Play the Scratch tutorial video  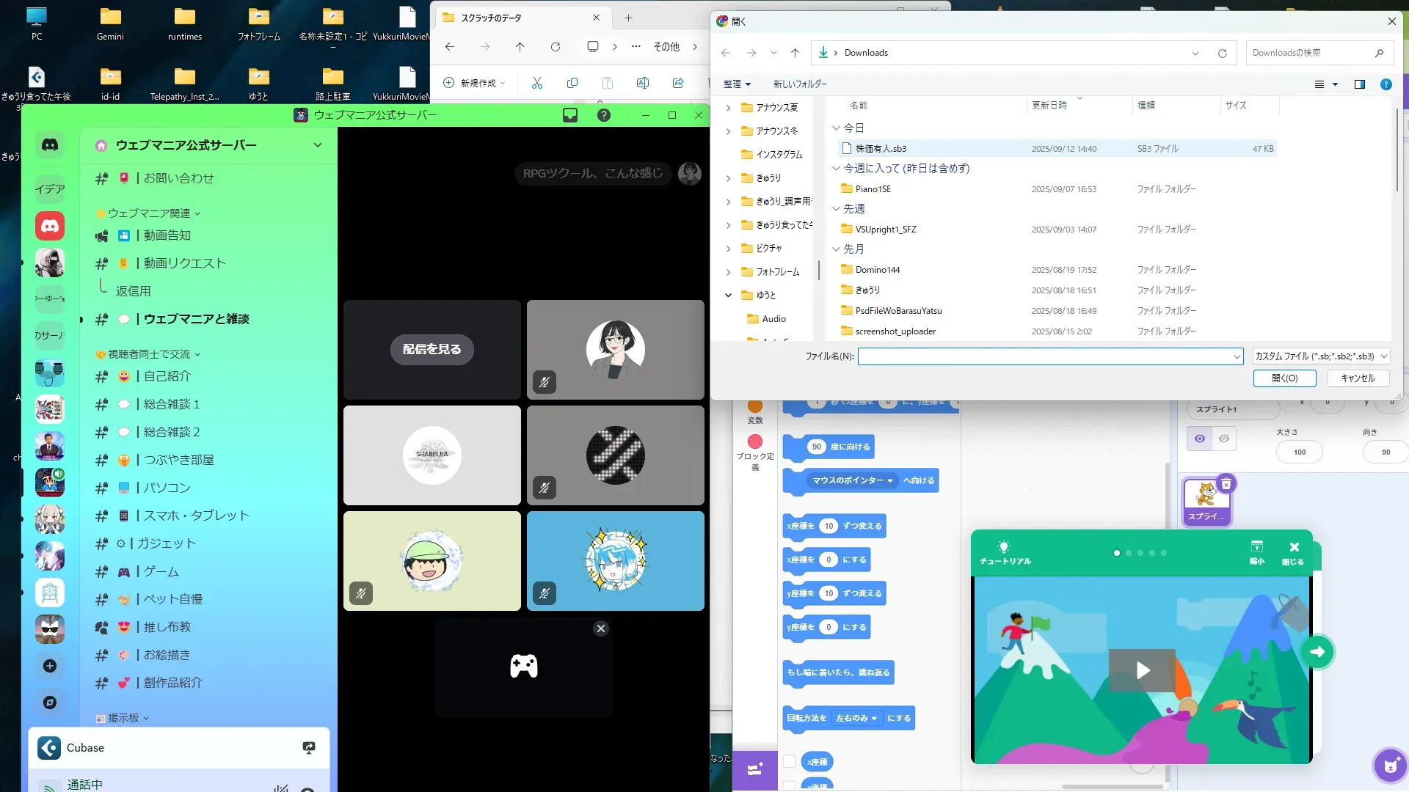pyautogui.click(x=1142, y=670)
